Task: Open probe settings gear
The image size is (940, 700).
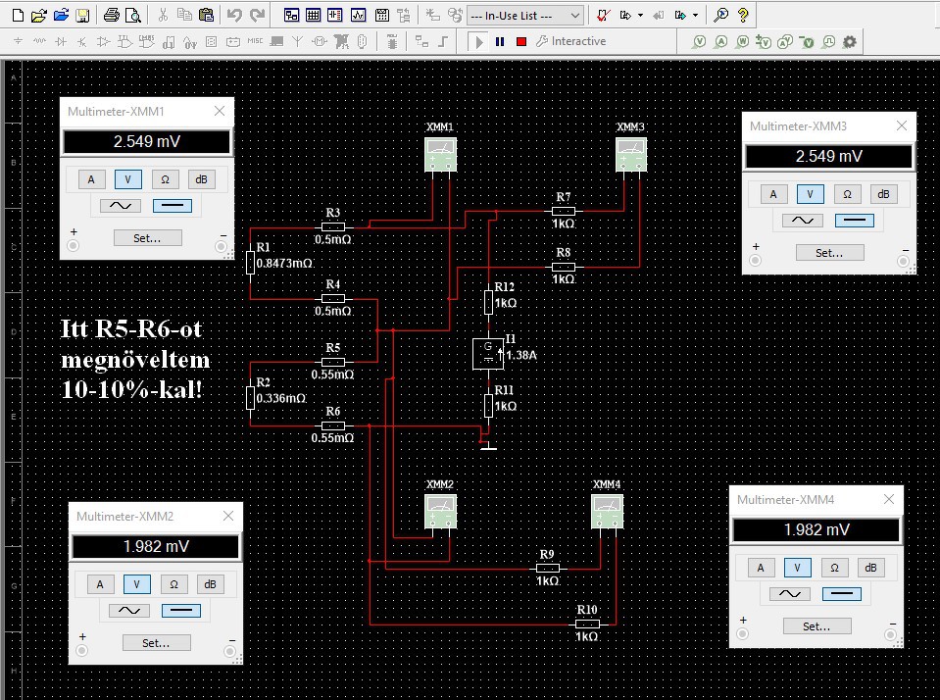Action: click(850, 42)
